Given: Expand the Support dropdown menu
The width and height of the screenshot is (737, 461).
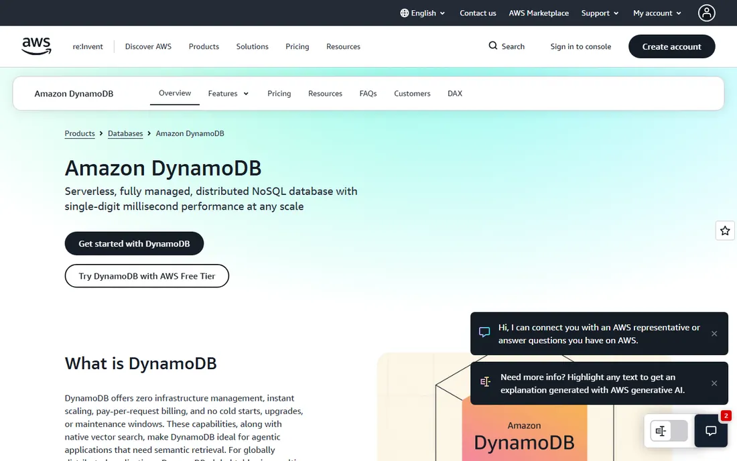Looking at the screenshot, I should 600,13.
